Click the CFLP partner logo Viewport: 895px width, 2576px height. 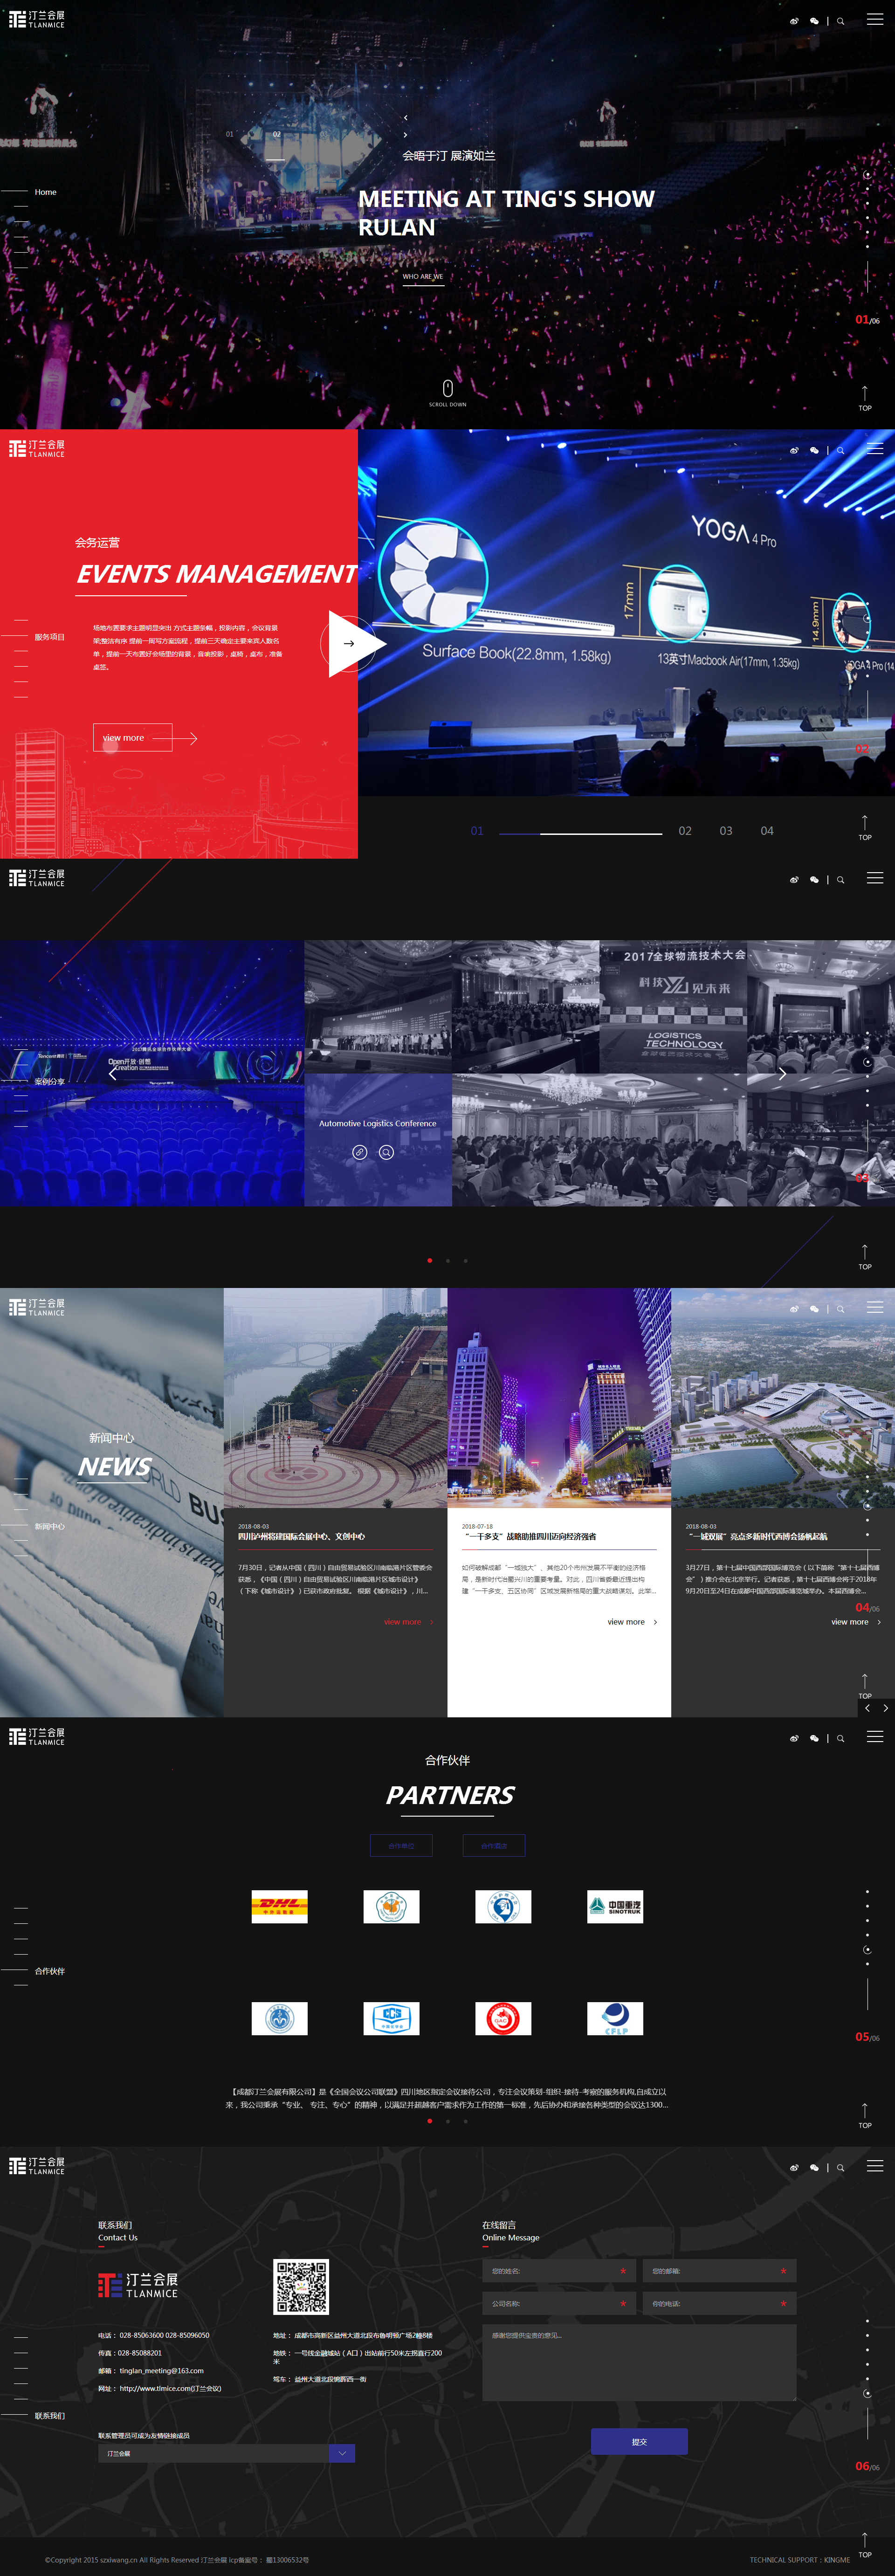615,2018
